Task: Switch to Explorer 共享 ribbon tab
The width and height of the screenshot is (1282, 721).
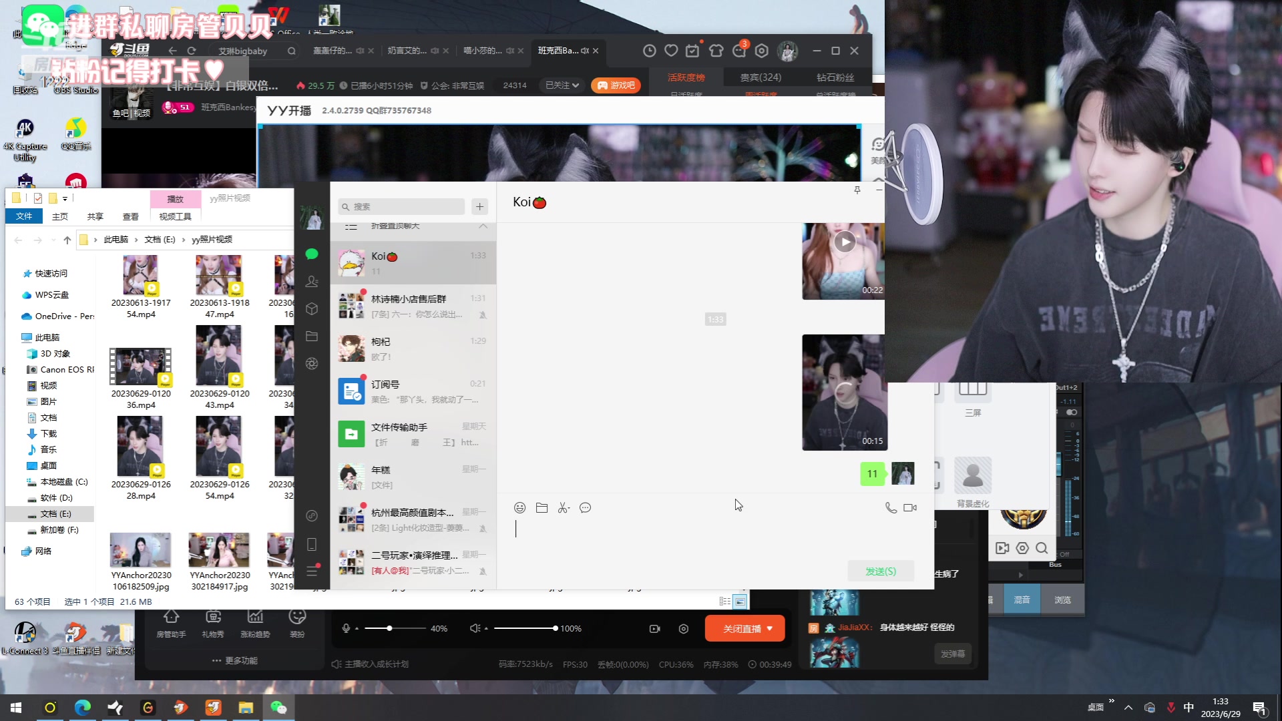Action: click(95, 216)
